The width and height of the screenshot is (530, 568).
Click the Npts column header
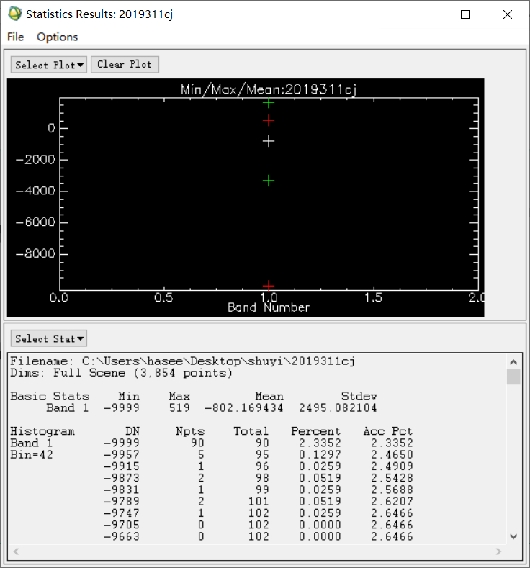coord(190,431)
